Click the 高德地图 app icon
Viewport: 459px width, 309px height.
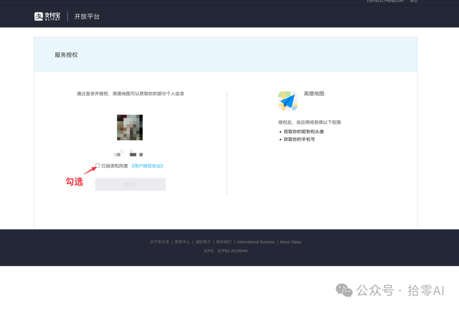point(288,101)
